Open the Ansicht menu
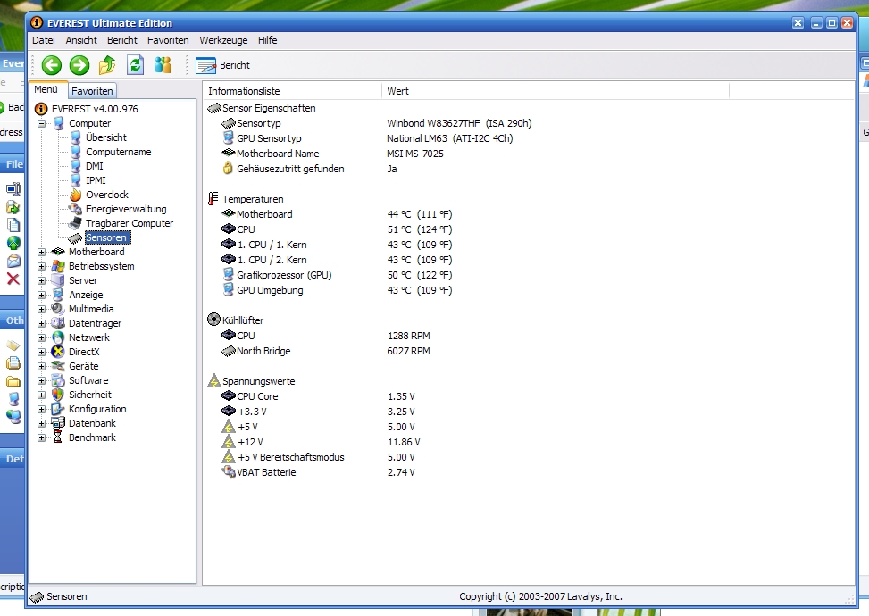The height and width of the screenshot is (616, 869). (x=81, y=40)
